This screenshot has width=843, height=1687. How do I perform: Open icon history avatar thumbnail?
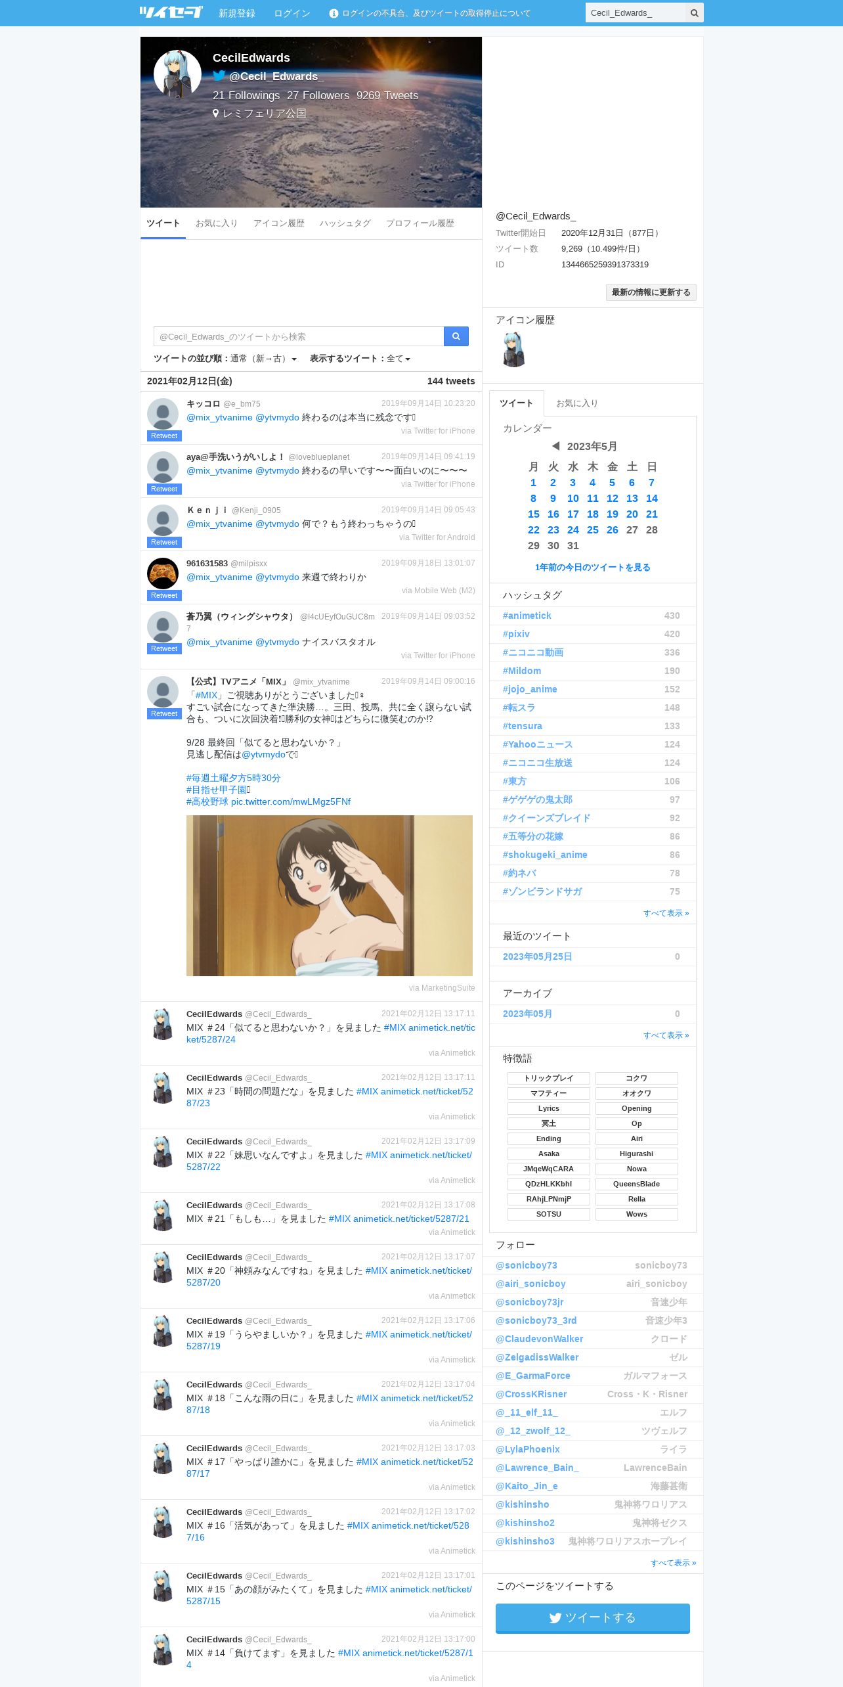(514, 349)
